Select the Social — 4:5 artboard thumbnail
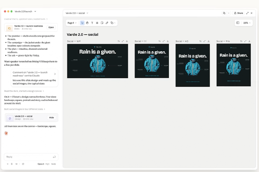Image resolution: width=259 pixels, height=172 pixels. pos(193,65)
